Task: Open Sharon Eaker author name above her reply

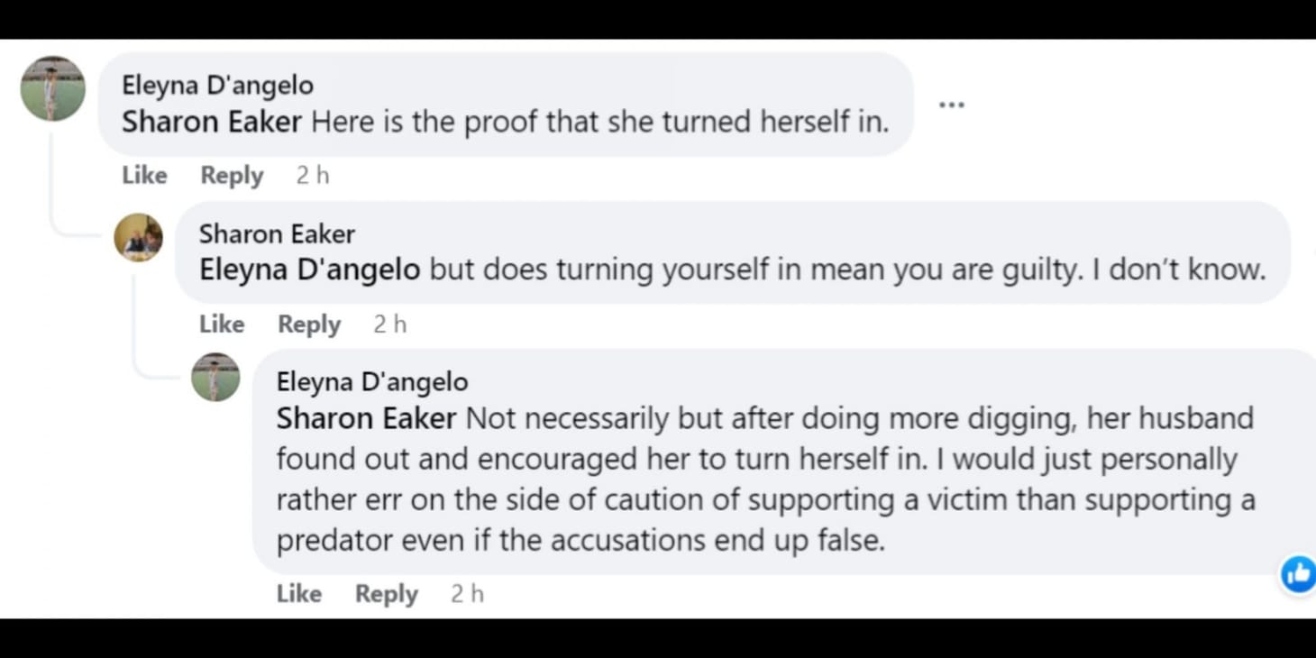Action: 277,234
